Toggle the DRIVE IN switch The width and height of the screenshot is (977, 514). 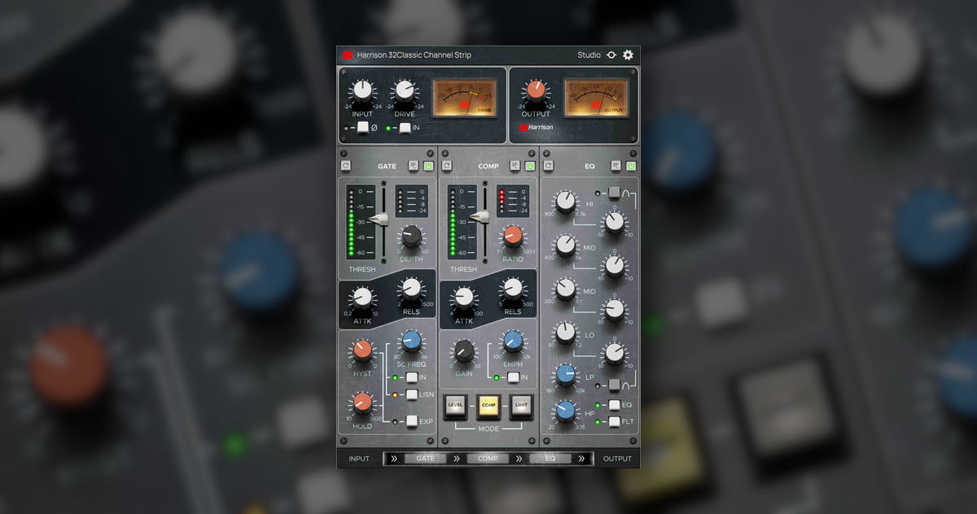405,128
